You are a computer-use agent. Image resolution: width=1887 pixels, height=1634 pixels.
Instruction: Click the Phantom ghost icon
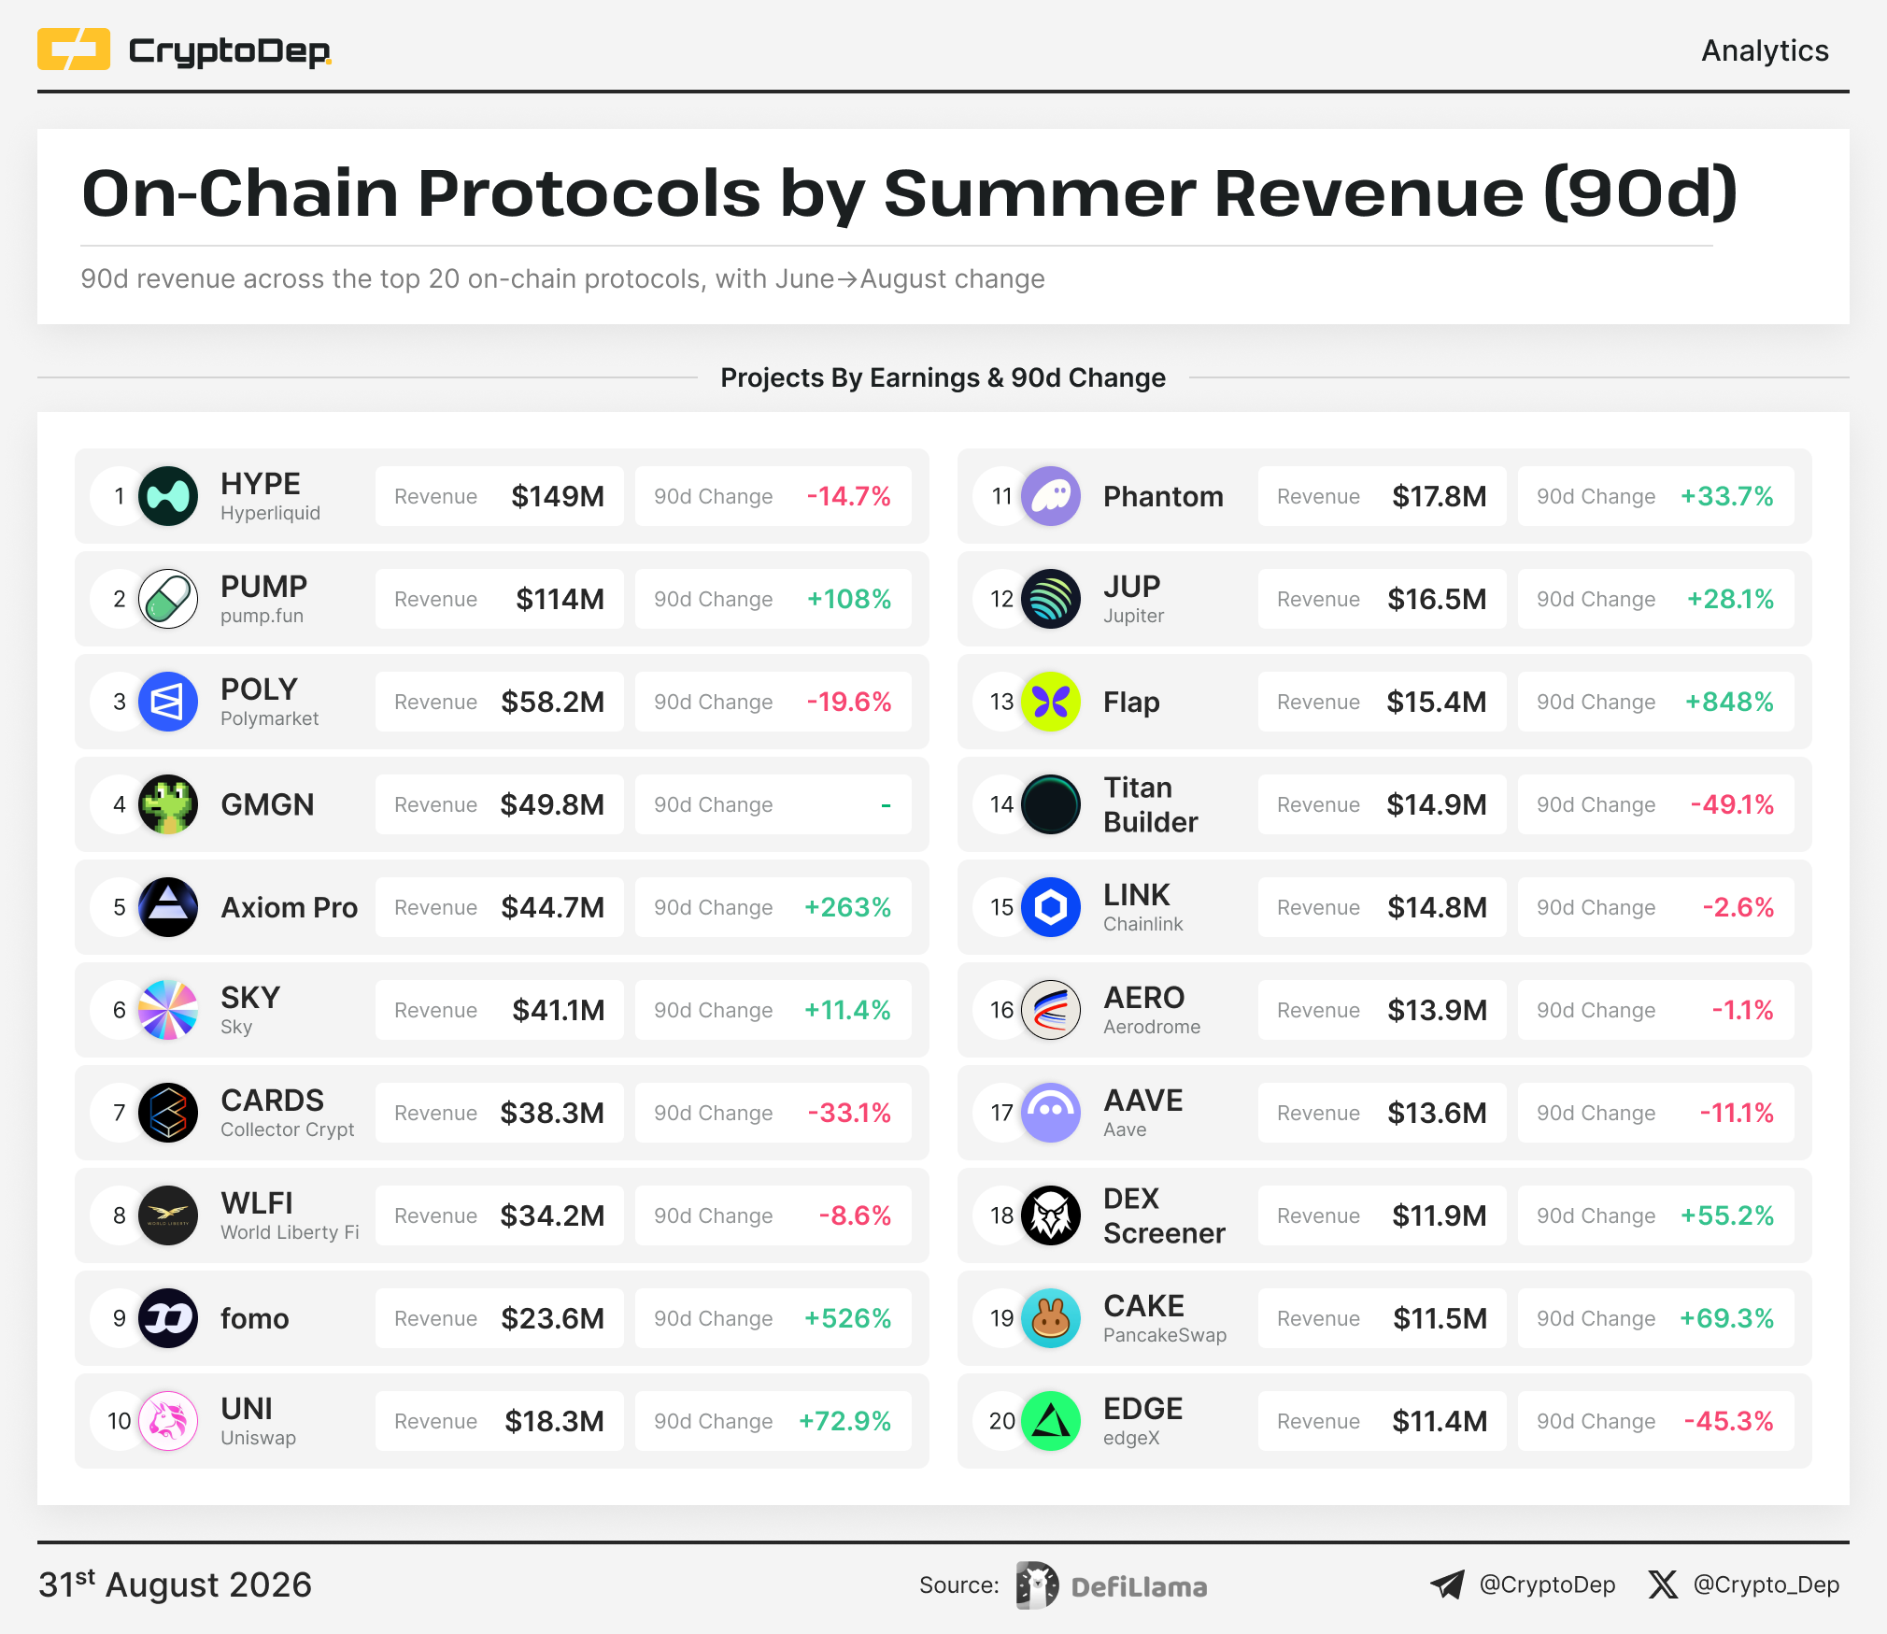pyautogui.click(x=1051, y=496)
